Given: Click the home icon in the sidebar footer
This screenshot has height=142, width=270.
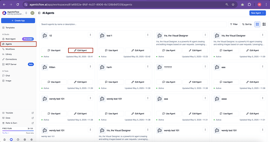Looking at the screenshot, I should (x=4, y=140).
